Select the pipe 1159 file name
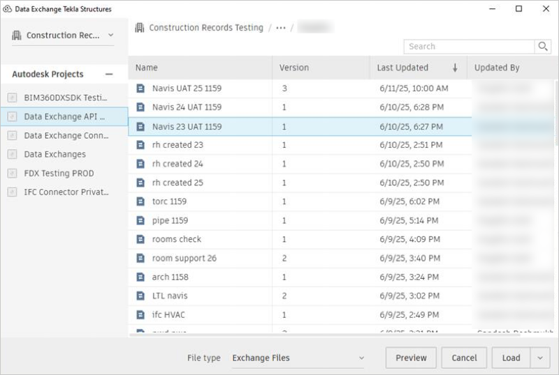This screenshot has height=375, width=559. coord(170,220)
